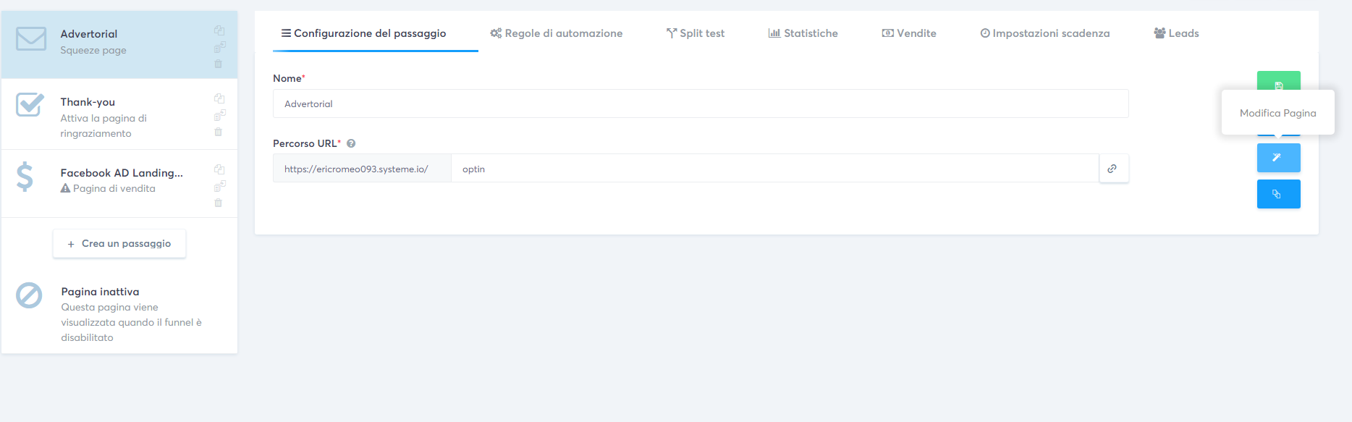
Task: Click the checkmark icon of Thank-you step
Action: point(30,105)
